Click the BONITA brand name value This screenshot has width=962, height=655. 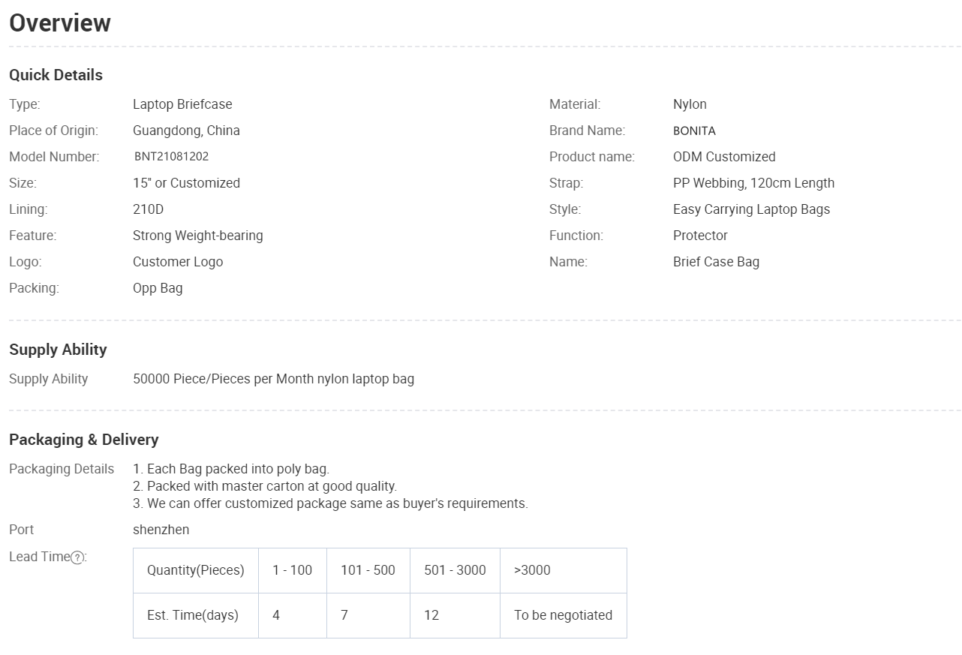tap(694, 131)
